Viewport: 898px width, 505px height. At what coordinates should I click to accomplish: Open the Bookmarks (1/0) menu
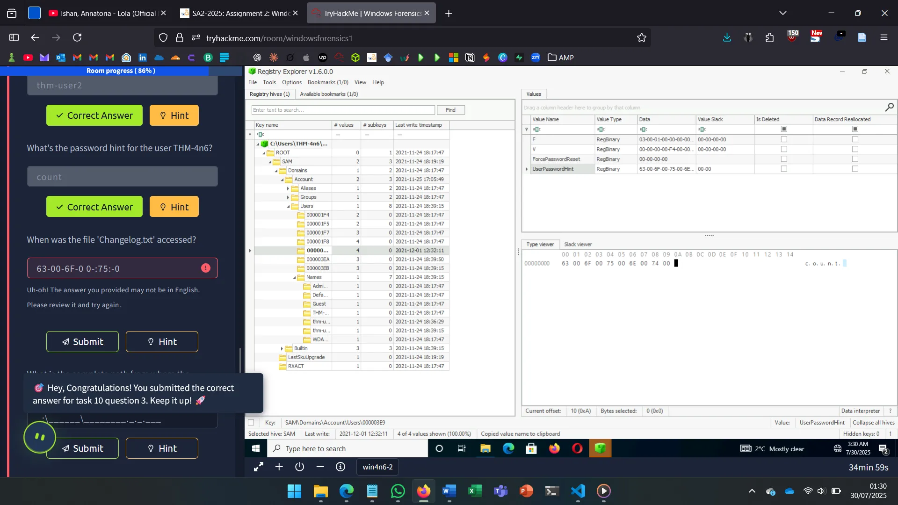pos(327,82)
